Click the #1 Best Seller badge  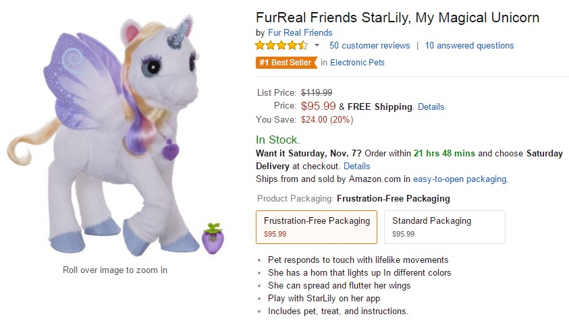click(x=286, y=63)
